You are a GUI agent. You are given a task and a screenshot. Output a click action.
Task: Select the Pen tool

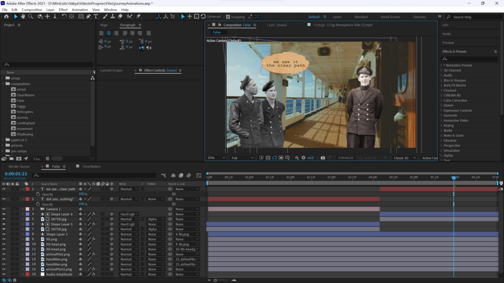coord(88,17)
